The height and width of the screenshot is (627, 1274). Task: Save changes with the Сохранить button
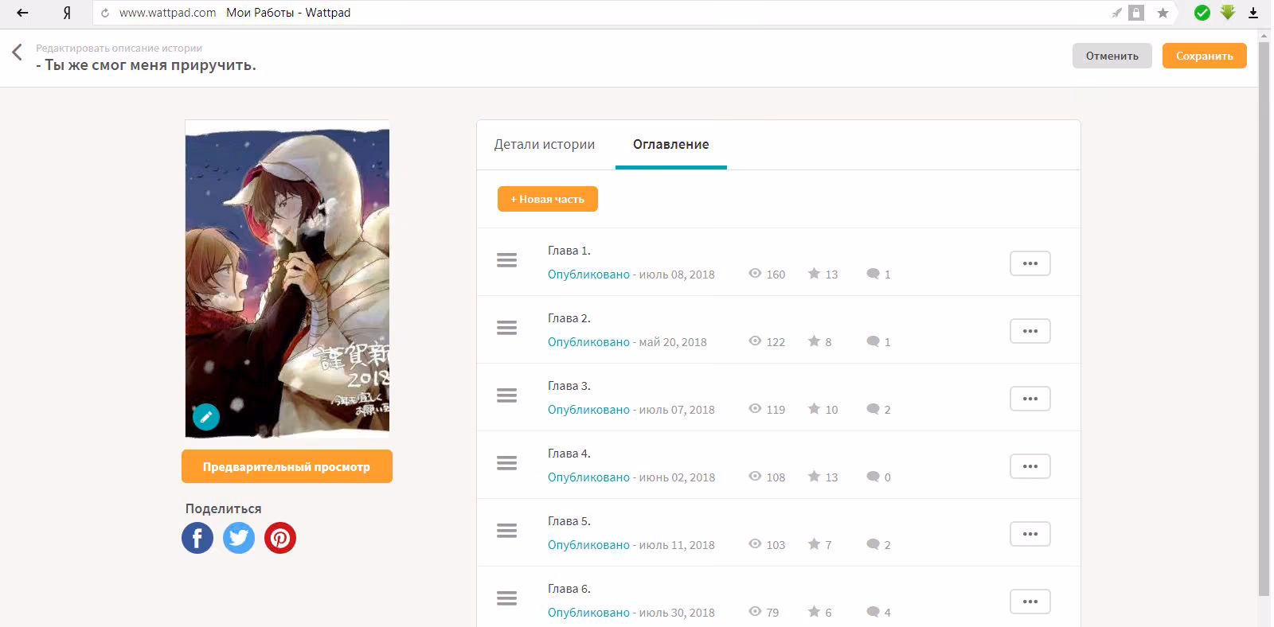(1205, 56)
